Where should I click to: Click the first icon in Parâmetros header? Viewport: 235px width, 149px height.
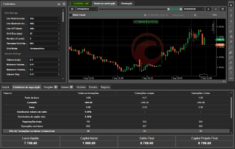(59, 4)
